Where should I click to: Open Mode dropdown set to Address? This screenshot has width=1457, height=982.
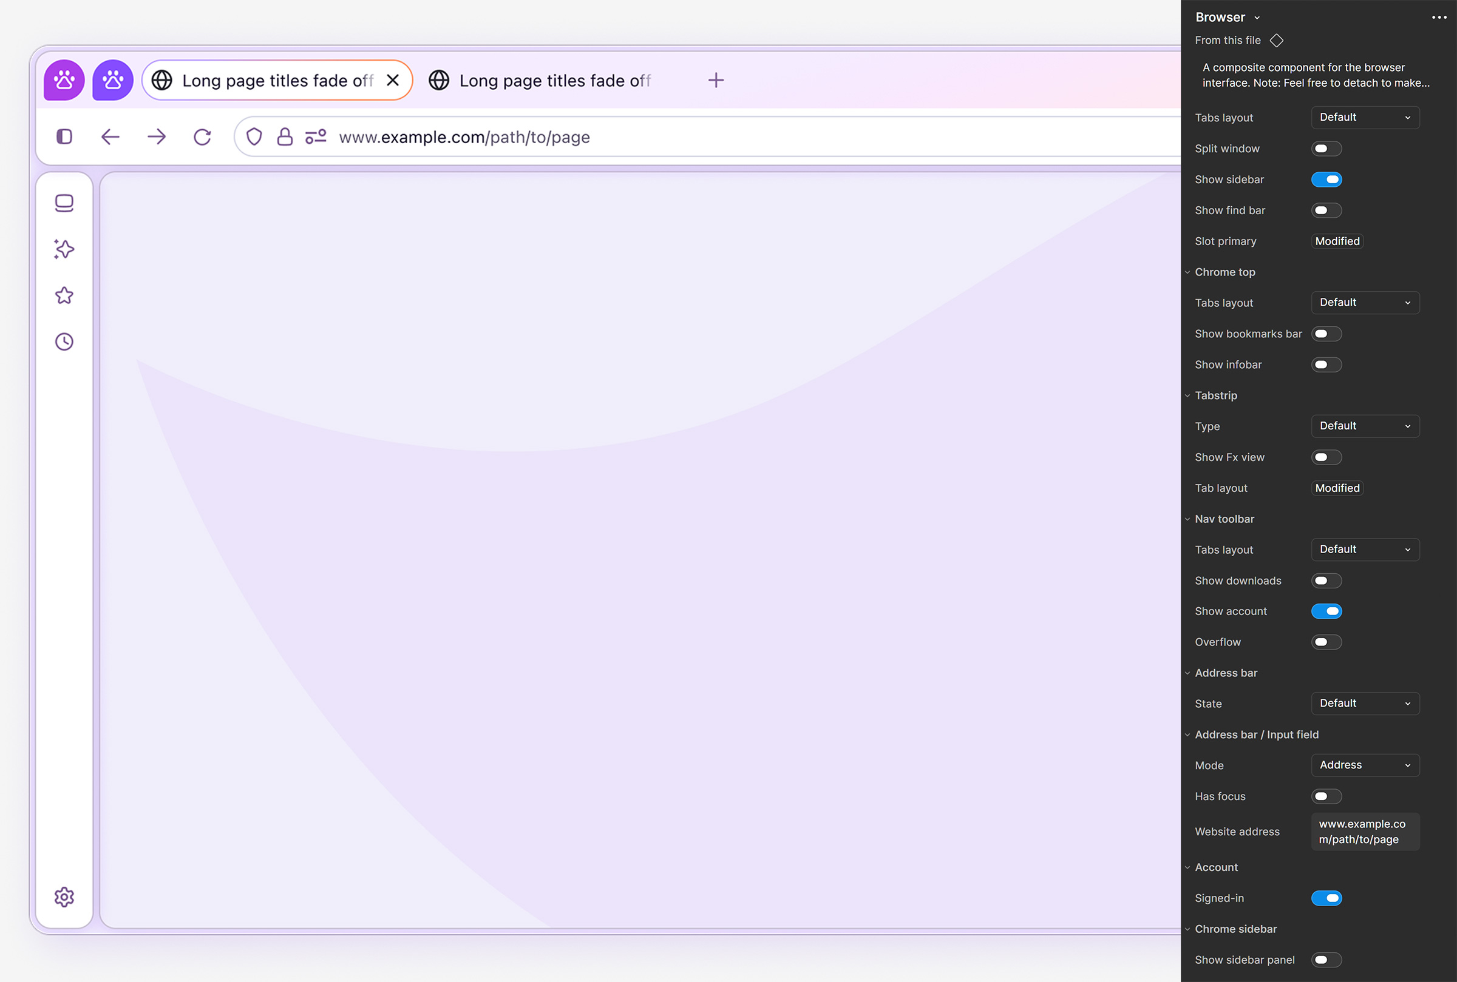click(x=1365, y=765)
